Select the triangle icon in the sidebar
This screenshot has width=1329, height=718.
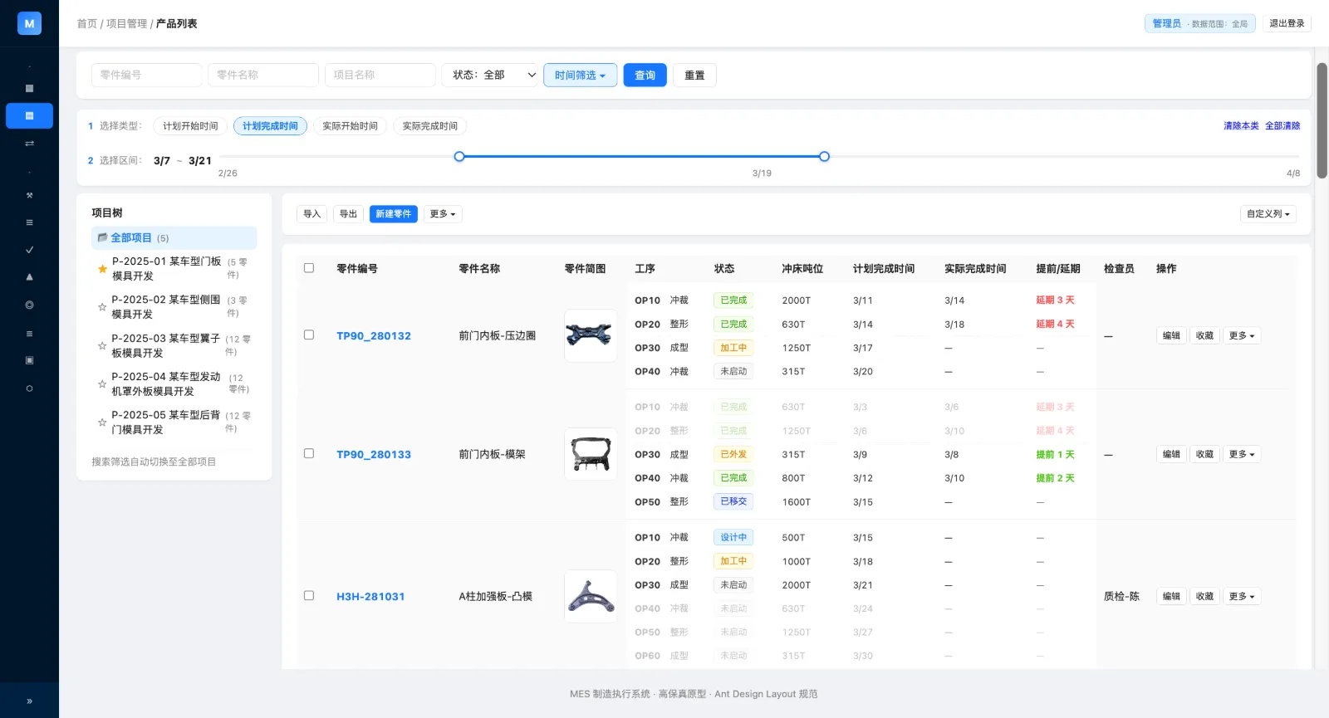pyautogui.click(x=29, y=277)
